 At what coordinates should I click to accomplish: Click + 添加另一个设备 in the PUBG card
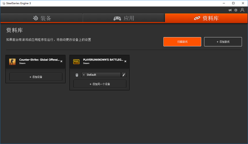pos(100,84)
